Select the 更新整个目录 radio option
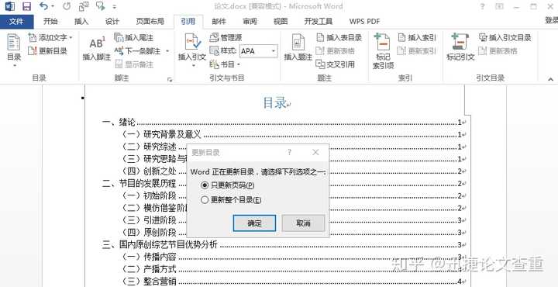The image size is (558, 287). (x=231, y=200)
